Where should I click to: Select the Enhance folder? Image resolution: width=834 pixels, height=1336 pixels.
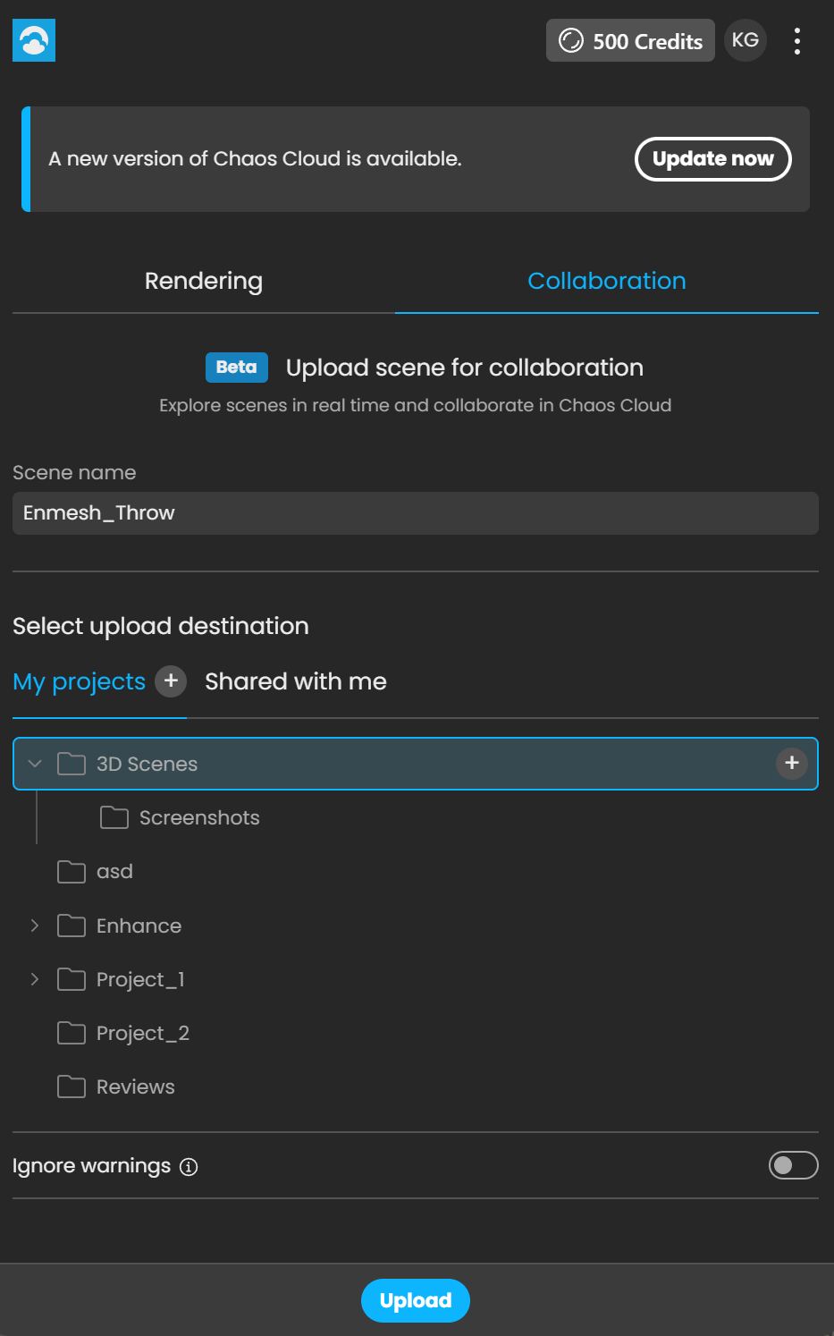click(139, 926)
